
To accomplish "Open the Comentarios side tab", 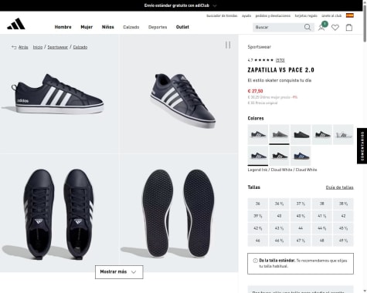I will pyautogui.click(x=362, y=146).
